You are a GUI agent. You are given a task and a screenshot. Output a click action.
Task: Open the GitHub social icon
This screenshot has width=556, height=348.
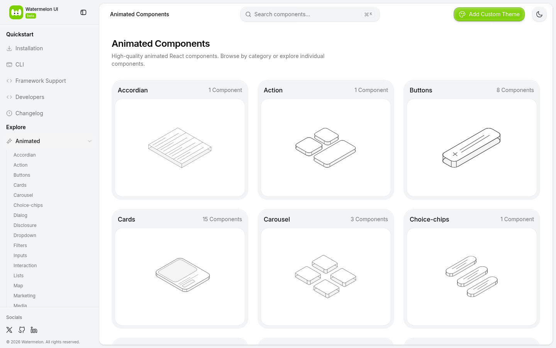pyautogui.click(x=22, y=330)
